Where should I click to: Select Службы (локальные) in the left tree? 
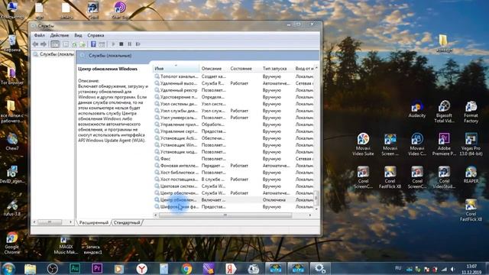(x=53, y=54)
